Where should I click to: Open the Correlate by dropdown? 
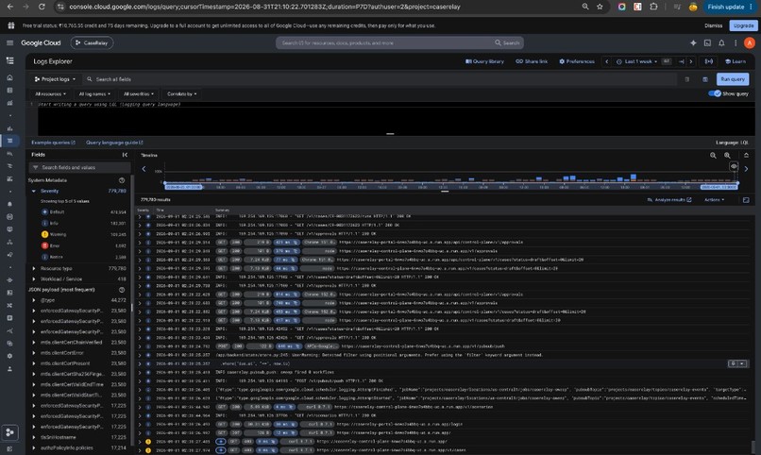click(182, 94)
